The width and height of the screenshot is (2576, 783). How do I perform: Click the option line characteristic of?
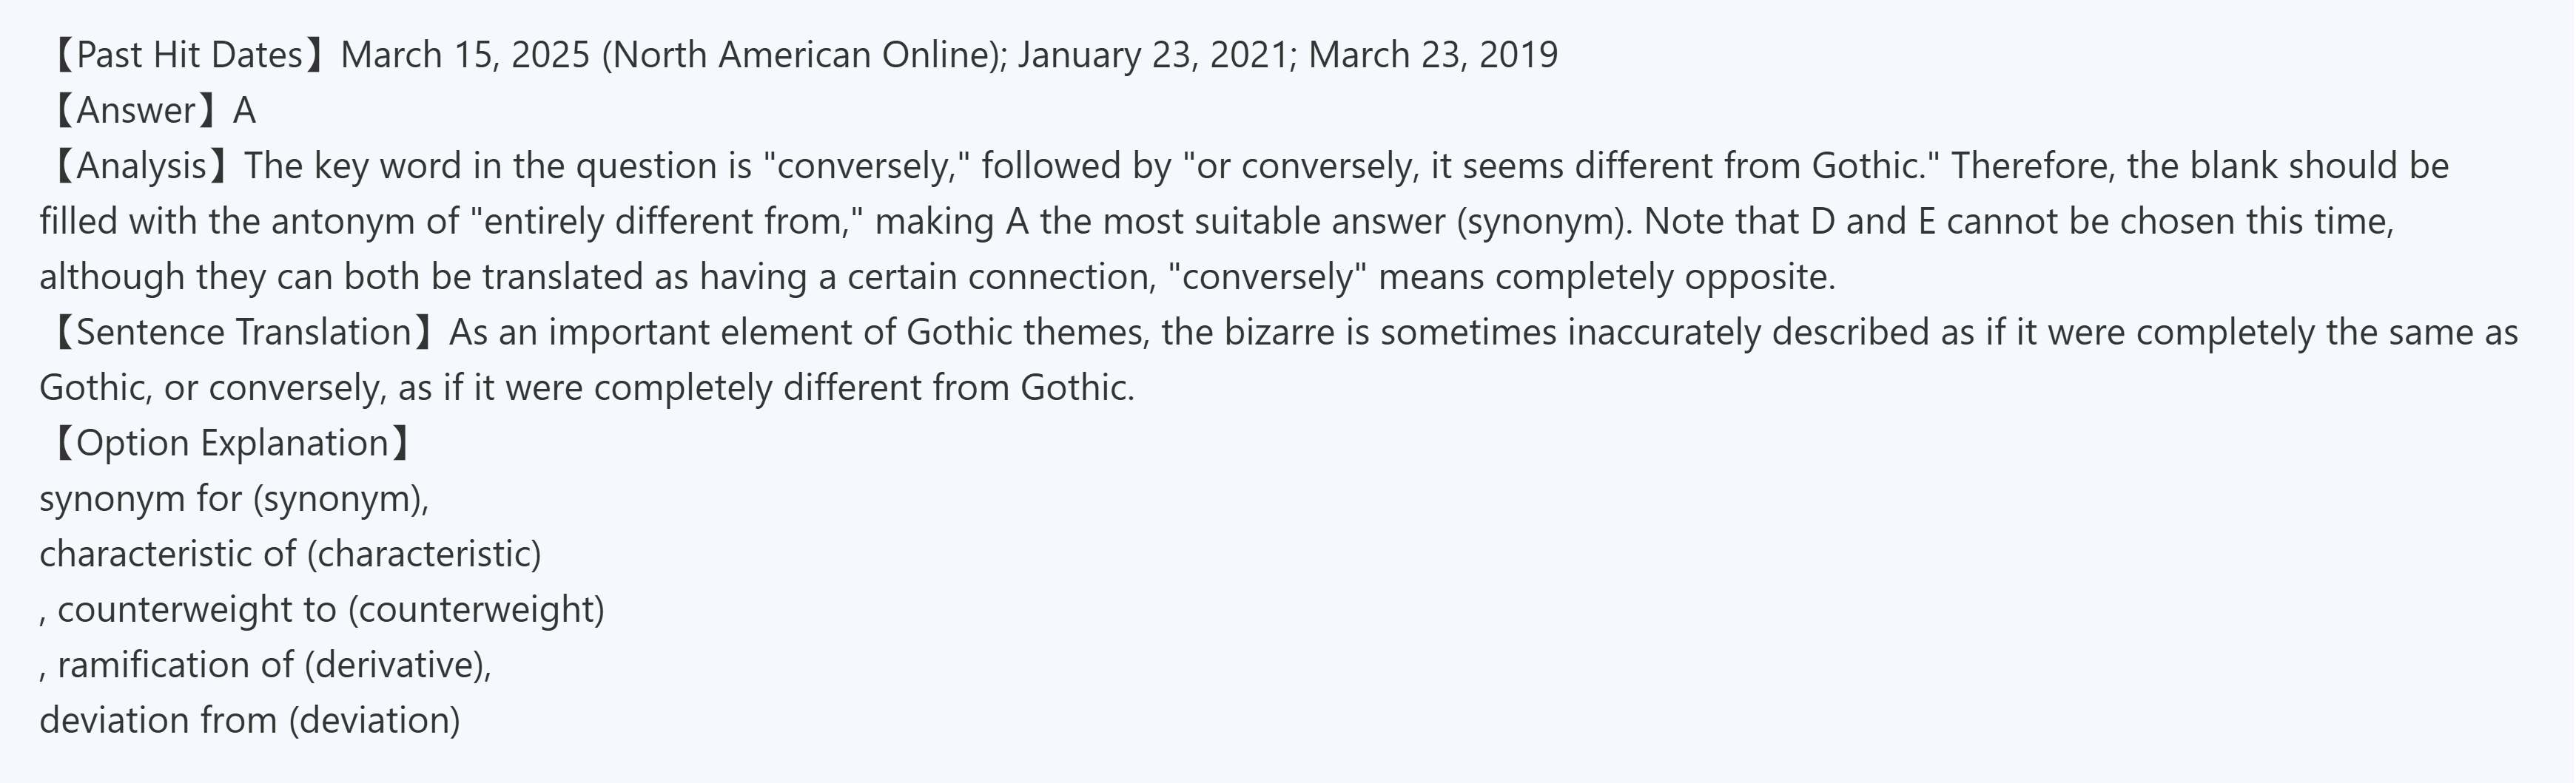click(289, 555)
